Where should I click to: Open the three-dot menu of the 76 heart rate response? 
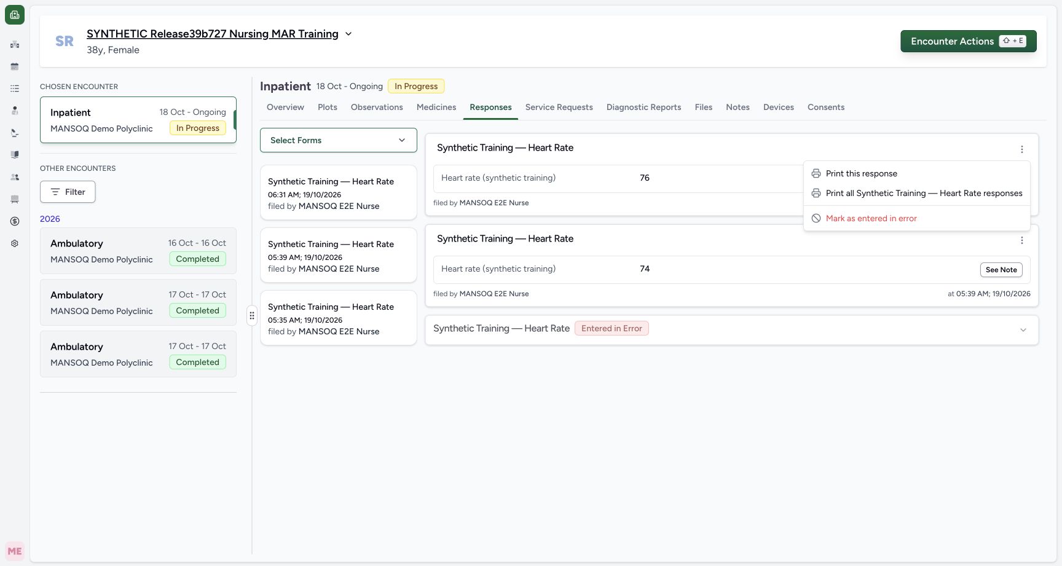pyautogui.click(x=1021, y=149)
